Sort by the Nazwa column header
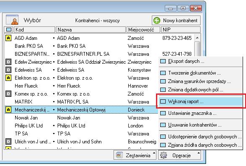The image size is (246, 166). coord(91,30)
